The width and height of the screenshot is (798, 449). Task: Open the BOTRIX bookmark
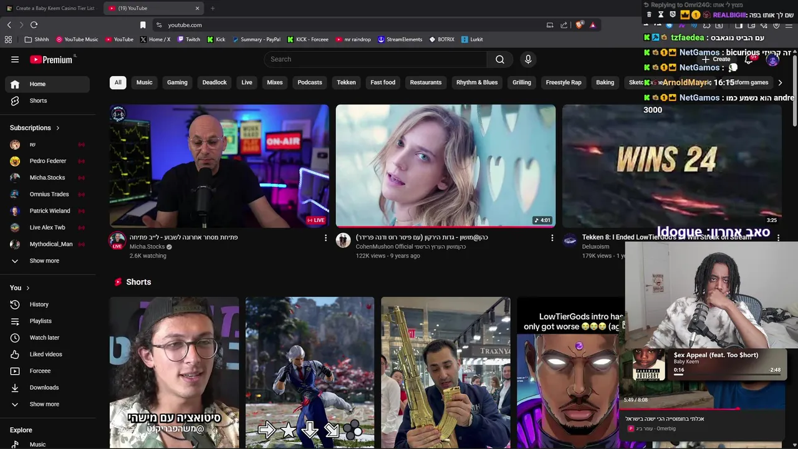442,39
